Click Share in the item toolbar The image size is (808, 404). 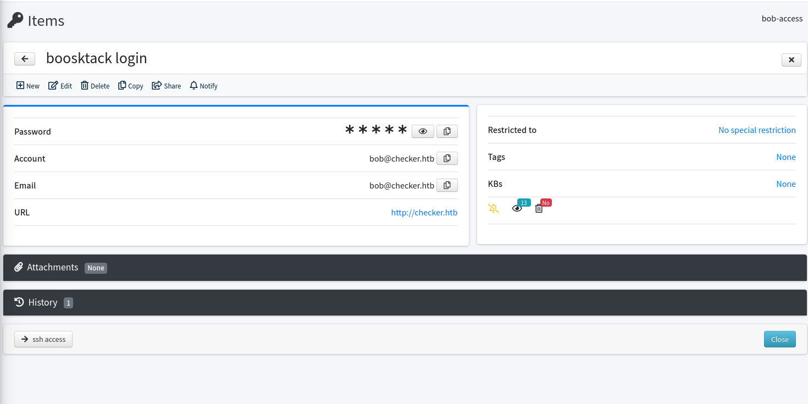click(167, 86)
